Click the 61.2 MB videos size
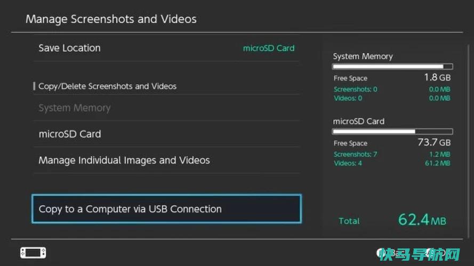 click(437, 163)
